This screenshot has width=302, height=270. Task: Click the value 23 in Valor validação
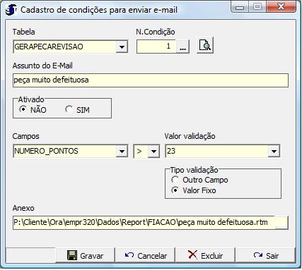[x=171, y=151]
